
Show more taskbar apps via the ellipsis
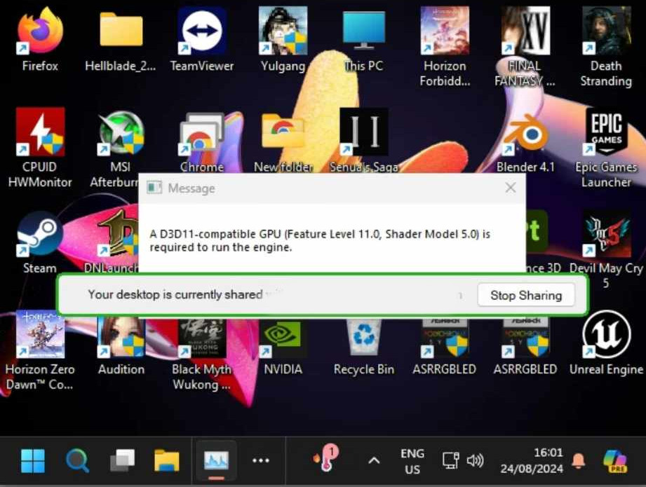[x=261, y=460]
